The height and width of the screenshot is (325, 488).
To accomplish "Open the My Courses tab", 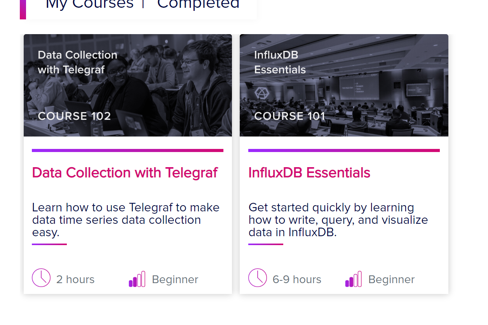I will [89, 4].
